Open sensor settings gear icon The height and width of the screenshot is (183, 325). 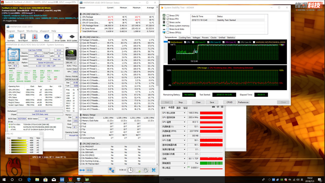pos(146,170)
